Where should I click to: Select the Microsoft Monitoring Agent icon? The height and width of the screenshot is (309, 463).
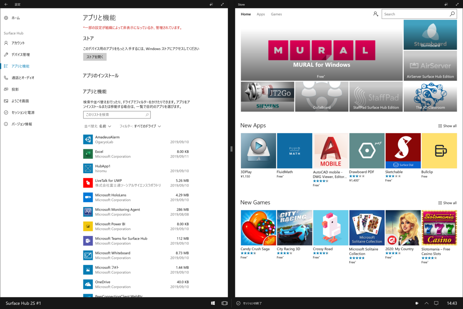[x=88, y=212]
